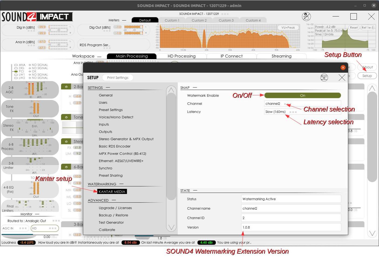This screenshot has height=258, width=379.
Task: Switch to Default meters tab
Action: pyautogui.click(x=145, y=20)
